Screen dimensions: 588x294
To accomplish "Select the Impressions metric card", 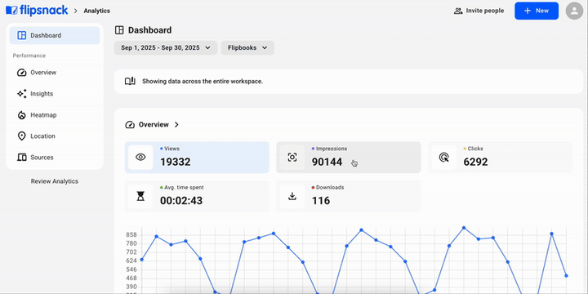I will coord(349,158).
